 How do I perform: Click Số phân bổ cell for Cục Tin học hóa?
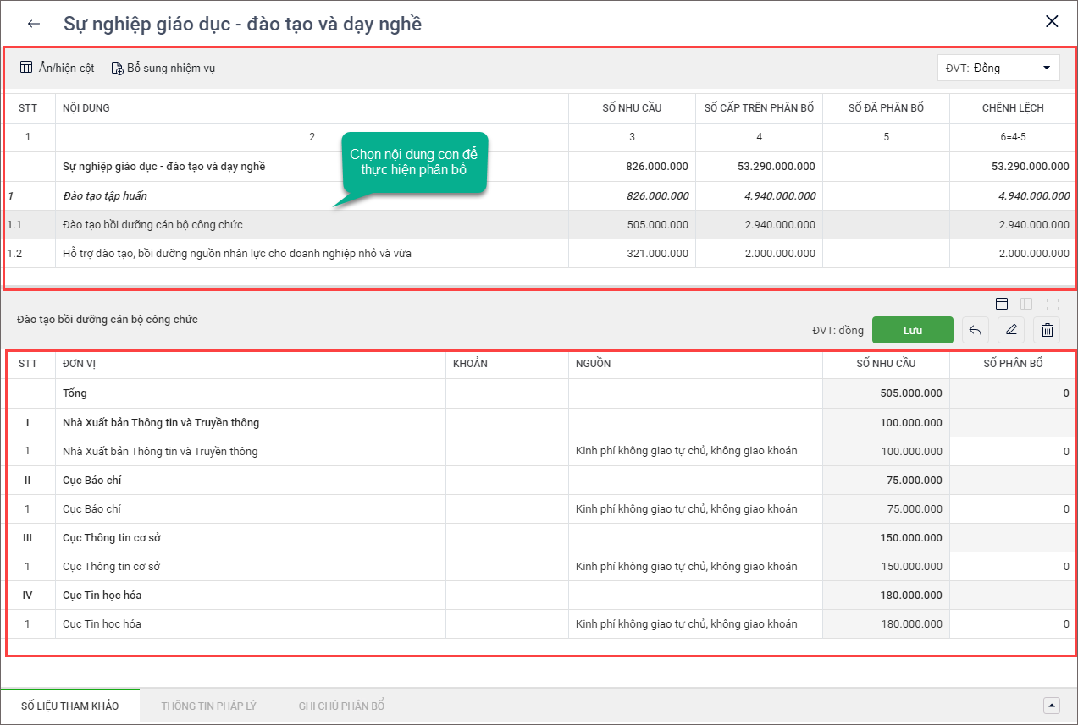click(x=1012, y=624)
